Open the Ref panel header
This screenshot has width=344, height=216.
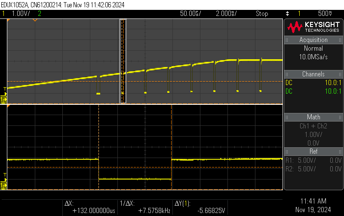[x=313, y=152]
